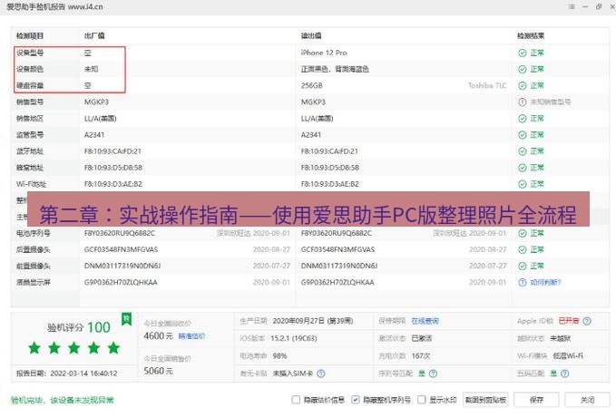Click the check icon in Wi-Fi地址 row
This screenshot has height=417, width=616.
(523, 184)
